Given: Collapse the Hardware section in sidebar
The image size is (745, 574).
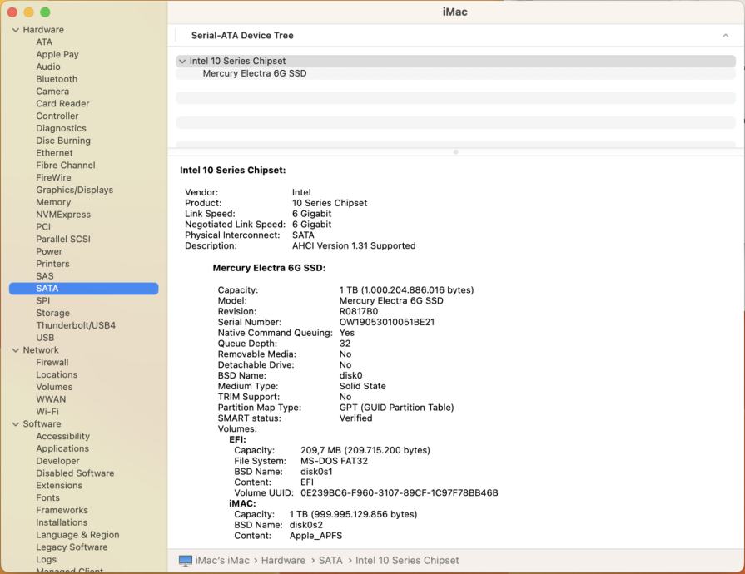Looking at the screenshot, I should 16,30.
